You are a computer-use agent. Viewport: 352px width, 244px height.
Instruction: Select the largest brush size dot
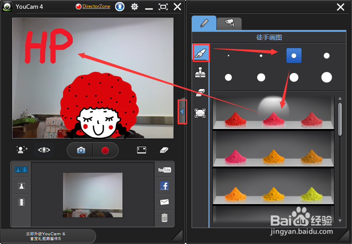326,77
